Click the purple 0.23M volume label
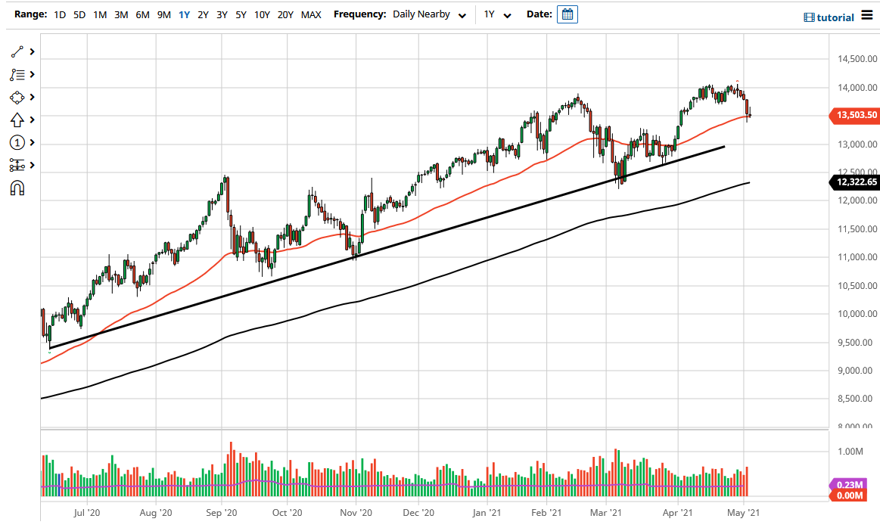The image size is (880, 528). 847,483
